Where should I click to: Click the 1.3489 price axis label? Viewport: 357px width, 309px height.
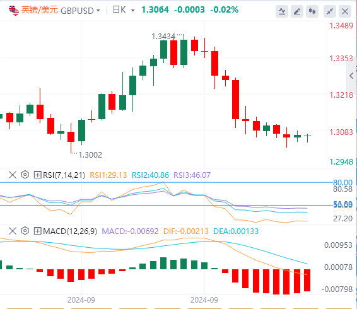pos(341,26)
